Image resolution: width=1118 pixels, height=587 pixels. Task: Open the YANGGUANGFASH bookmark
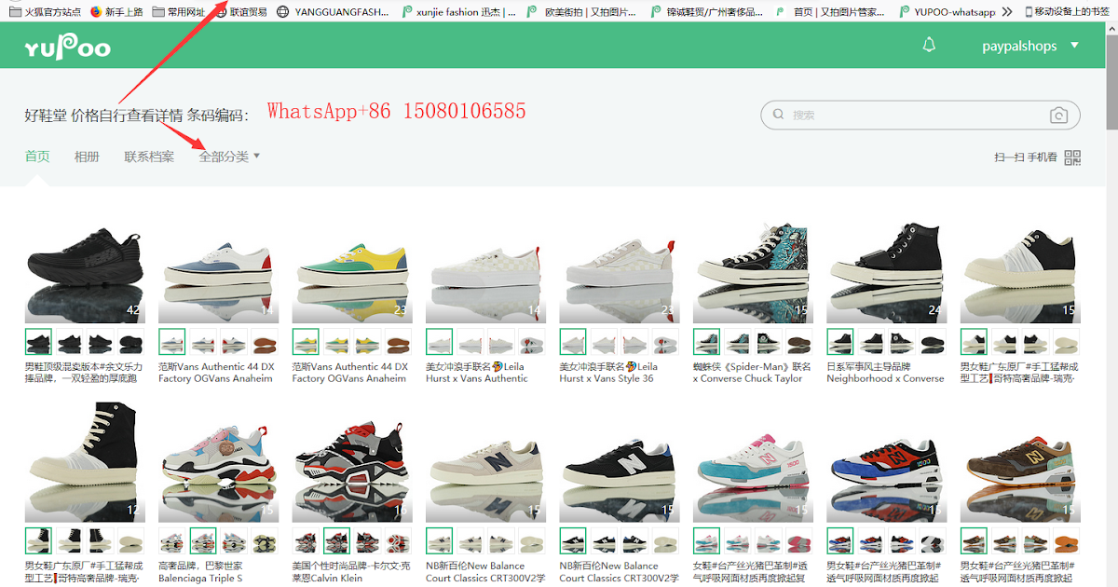(x=334, y=12)
